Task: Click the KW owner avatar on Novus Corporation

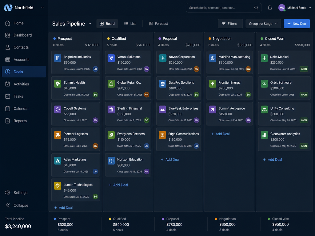Action: (x=196, y=69)
